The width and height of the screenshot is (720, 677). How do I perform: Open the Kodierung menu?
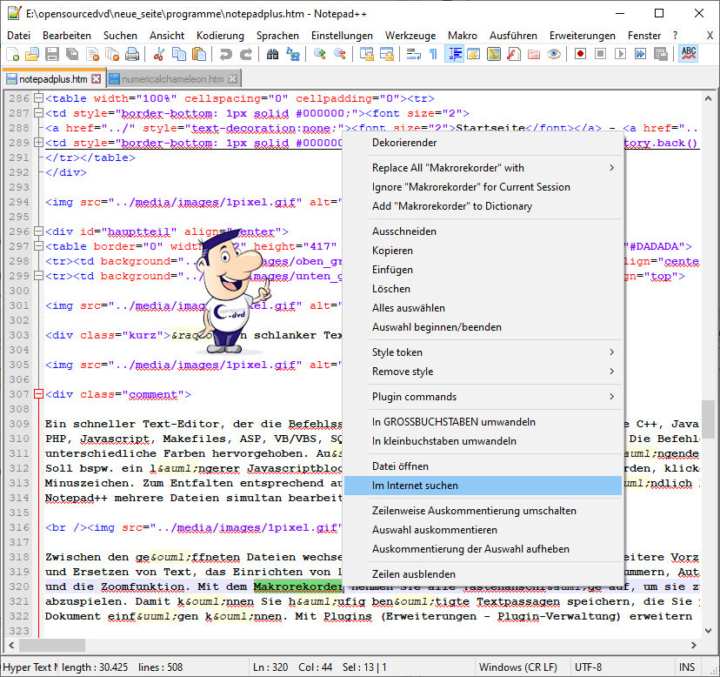(220, 36)
